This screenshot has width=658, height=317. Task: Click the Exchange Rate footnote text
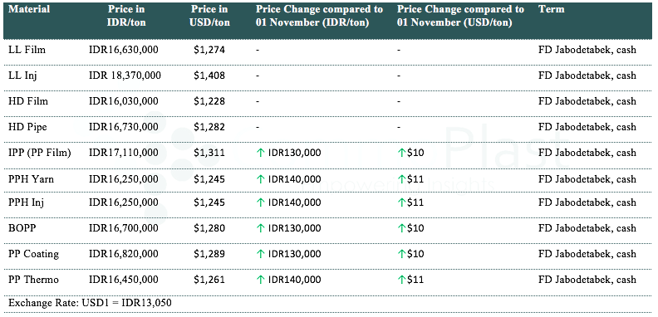point(90,303)
